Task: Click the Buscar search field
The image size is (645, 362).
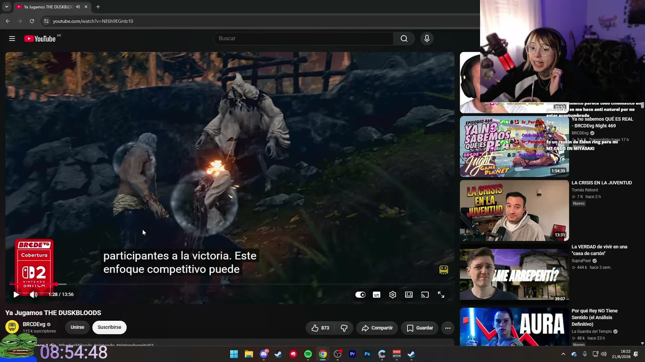Action: point(304,39)
